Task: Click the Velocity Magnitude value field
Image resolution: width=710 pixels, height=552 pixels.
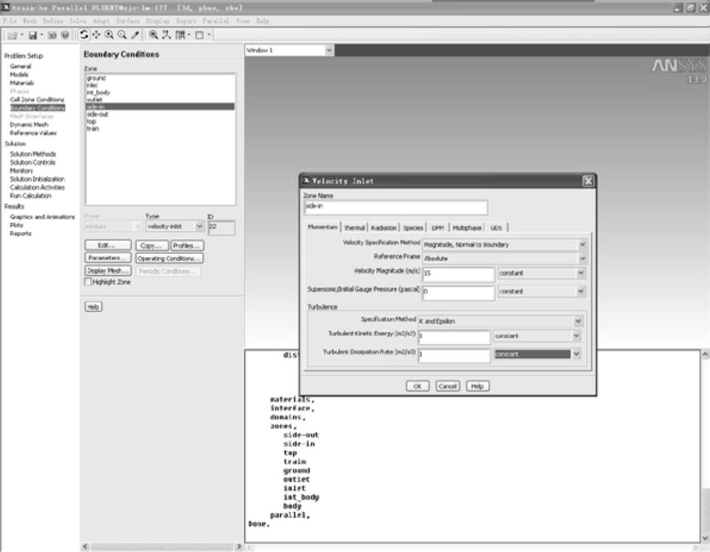Action: (x=458, y=274)
